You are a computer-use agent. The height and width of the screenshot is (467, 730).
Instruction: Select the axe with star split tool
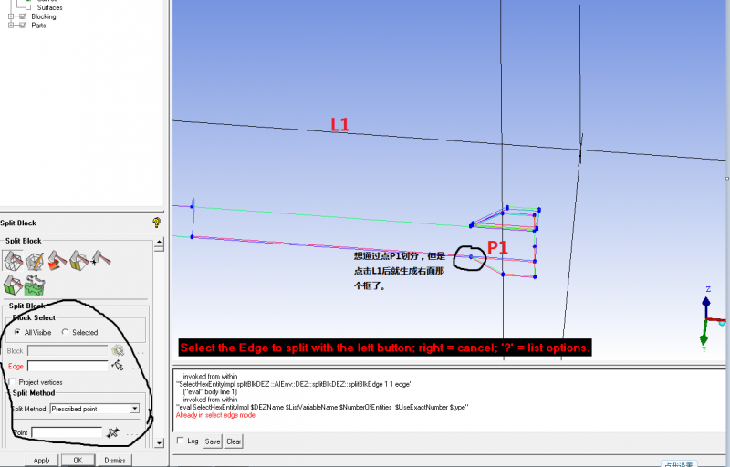[100, 258]
